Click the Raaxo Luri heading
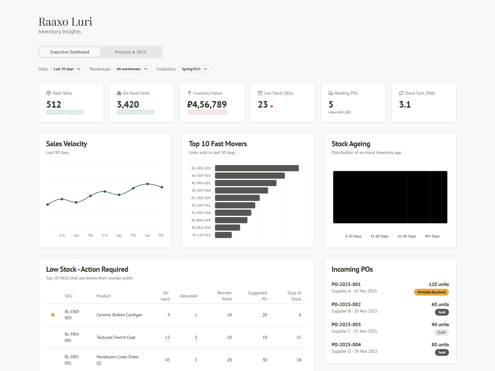Image resolution: width=495 pixels, height=371 pixels. point(65,22)
